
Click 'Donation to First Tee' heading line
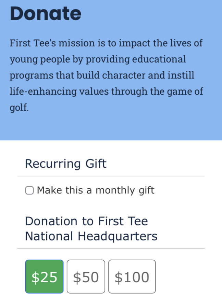(86, 221)
